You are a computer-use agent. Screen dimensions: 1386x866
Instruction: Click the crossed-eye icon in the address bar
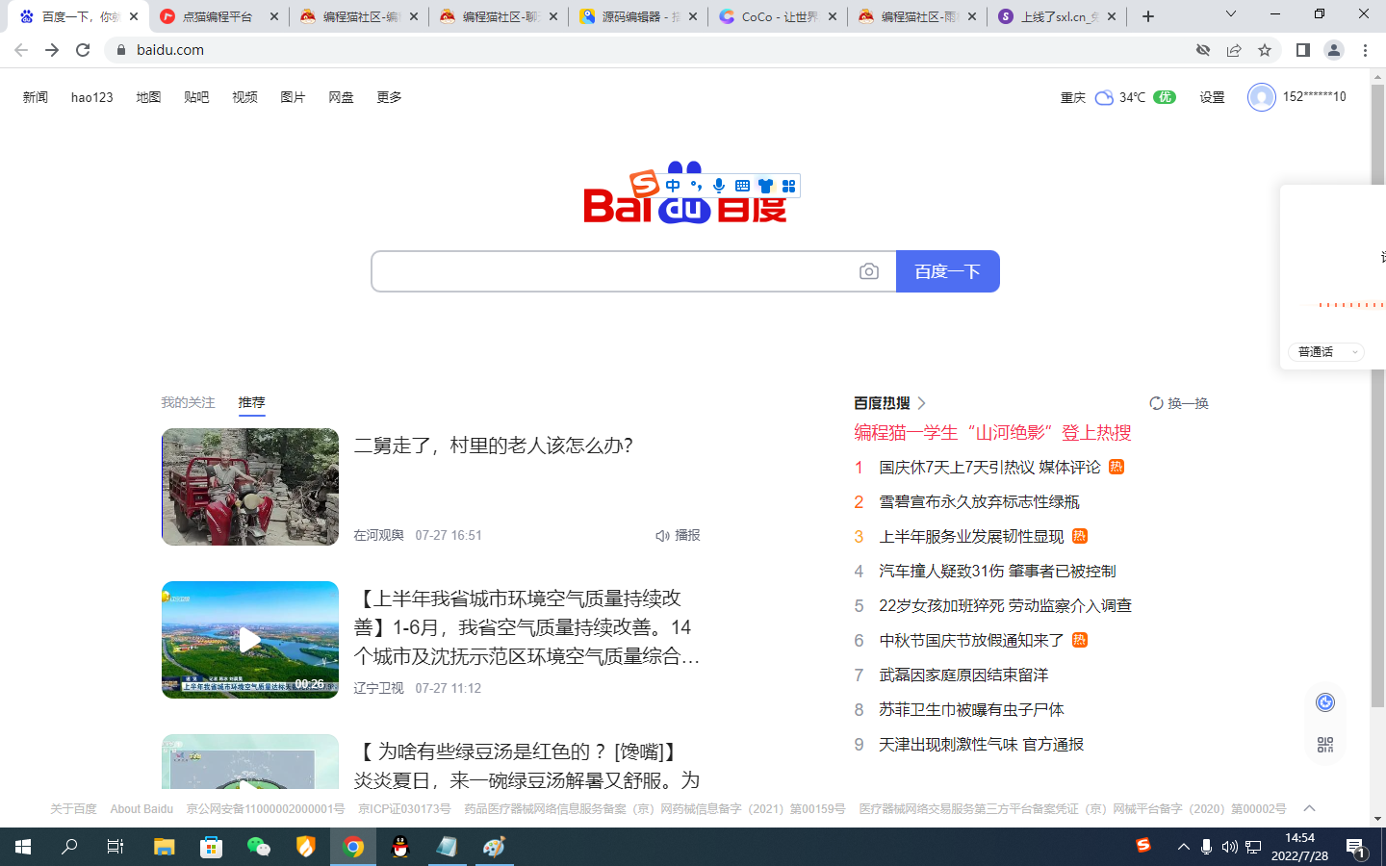pyautogui.click(x=1203, y=50)
